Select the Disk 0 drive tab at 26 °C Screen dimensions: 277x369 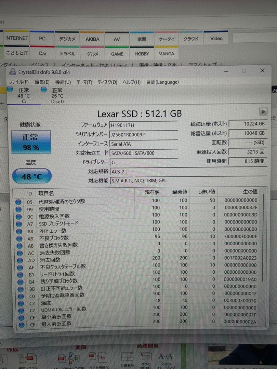tap(57, 96)
